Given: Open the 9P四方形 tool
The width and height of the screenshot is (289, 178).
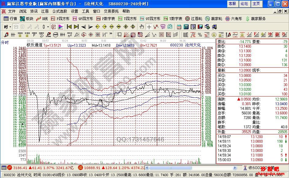Looking at the screenshot, I should click(x=83, y=19).
